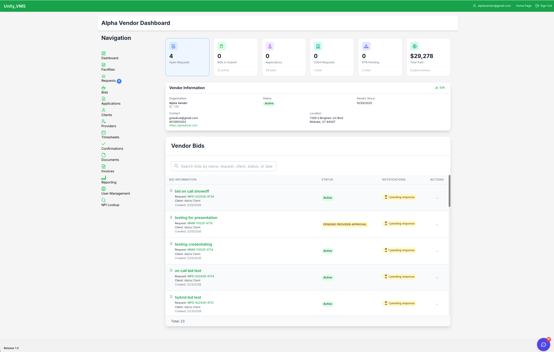
Task: Select the Bids to Submit card
Action: [x=235, y=57]
